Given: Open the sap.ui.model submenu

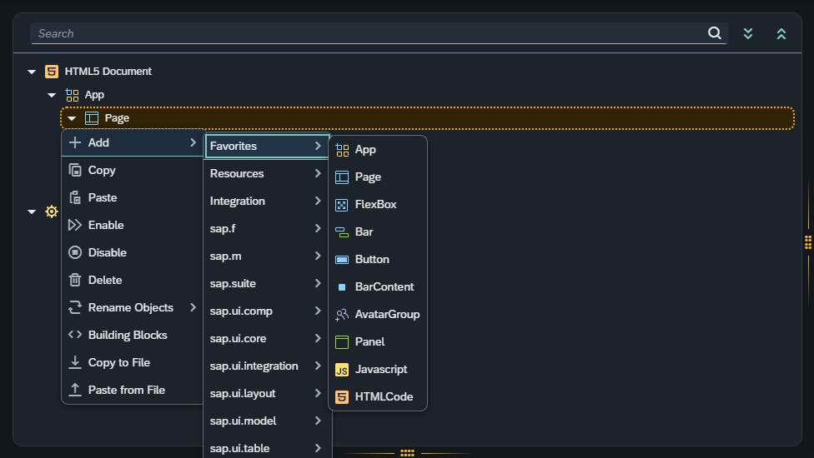Looking at the screenshot, I should [267, 421].
